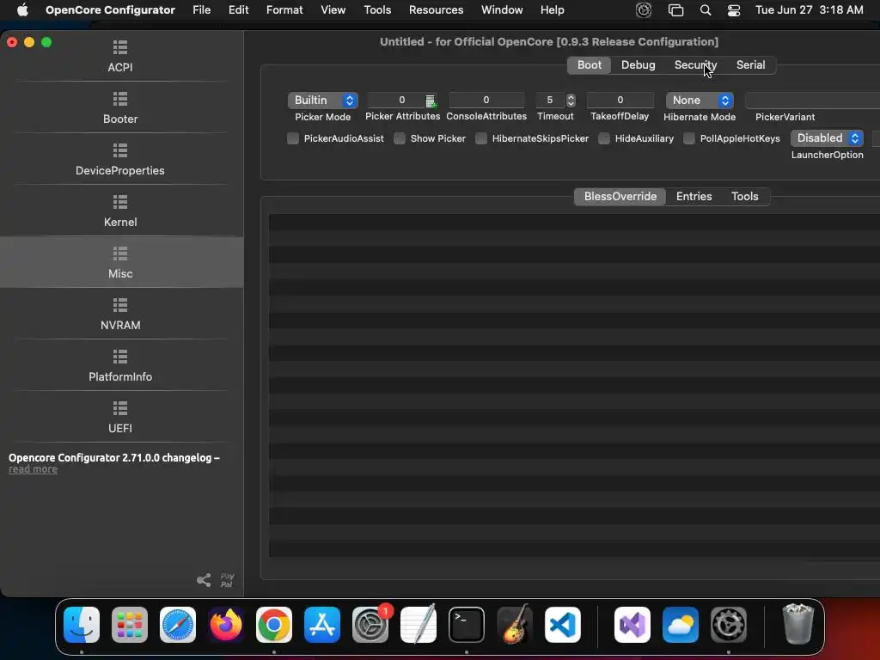Tick the HideAuxiliary checkbox

pyautogui.click(x=604, y=138)
